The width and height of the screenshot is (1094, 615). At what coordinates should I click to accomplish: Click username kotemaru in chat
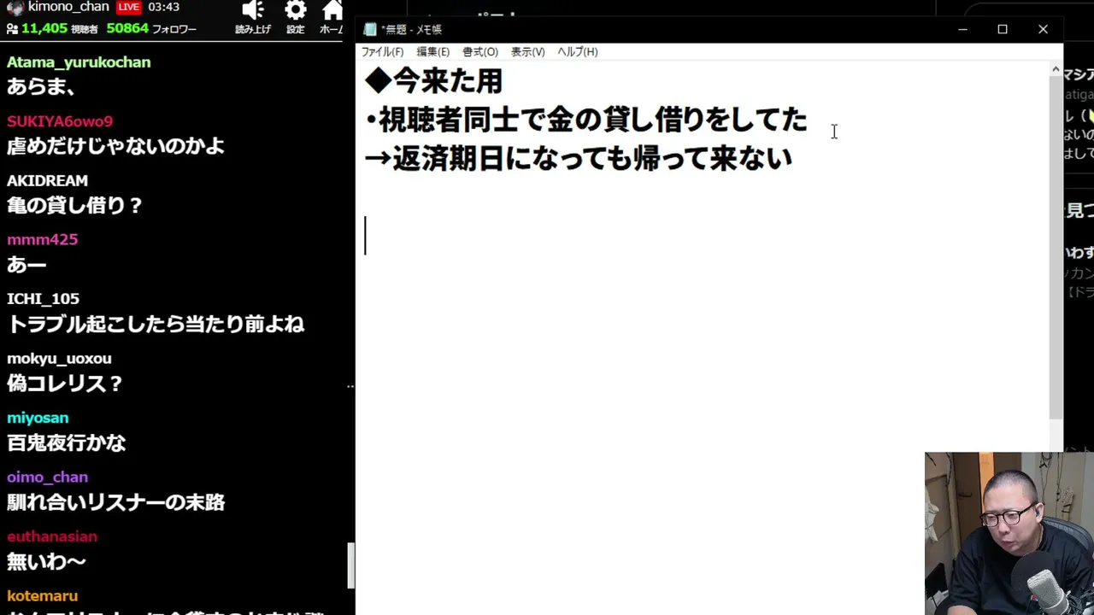click(42, 595)
